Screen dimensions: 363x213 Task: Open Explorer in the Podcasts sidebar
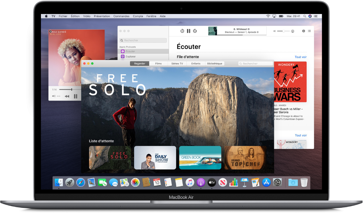coord(129,56)
